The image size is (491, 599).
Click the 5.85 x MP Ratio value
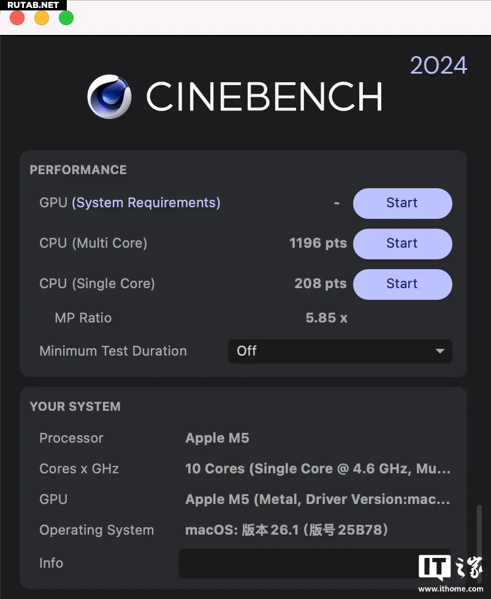(x=326, y=318)
